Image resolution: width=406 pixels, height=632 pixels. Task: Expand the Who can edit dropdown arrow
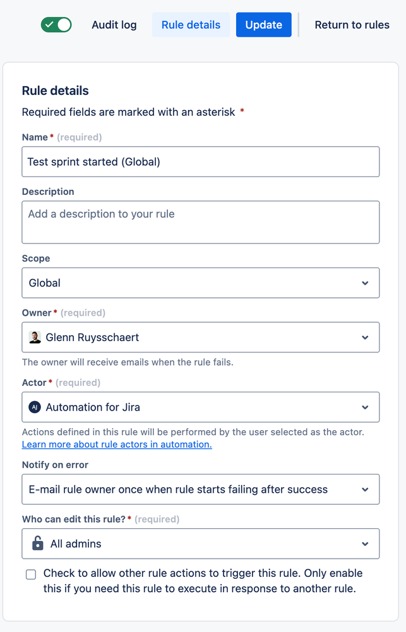(365, 543)
